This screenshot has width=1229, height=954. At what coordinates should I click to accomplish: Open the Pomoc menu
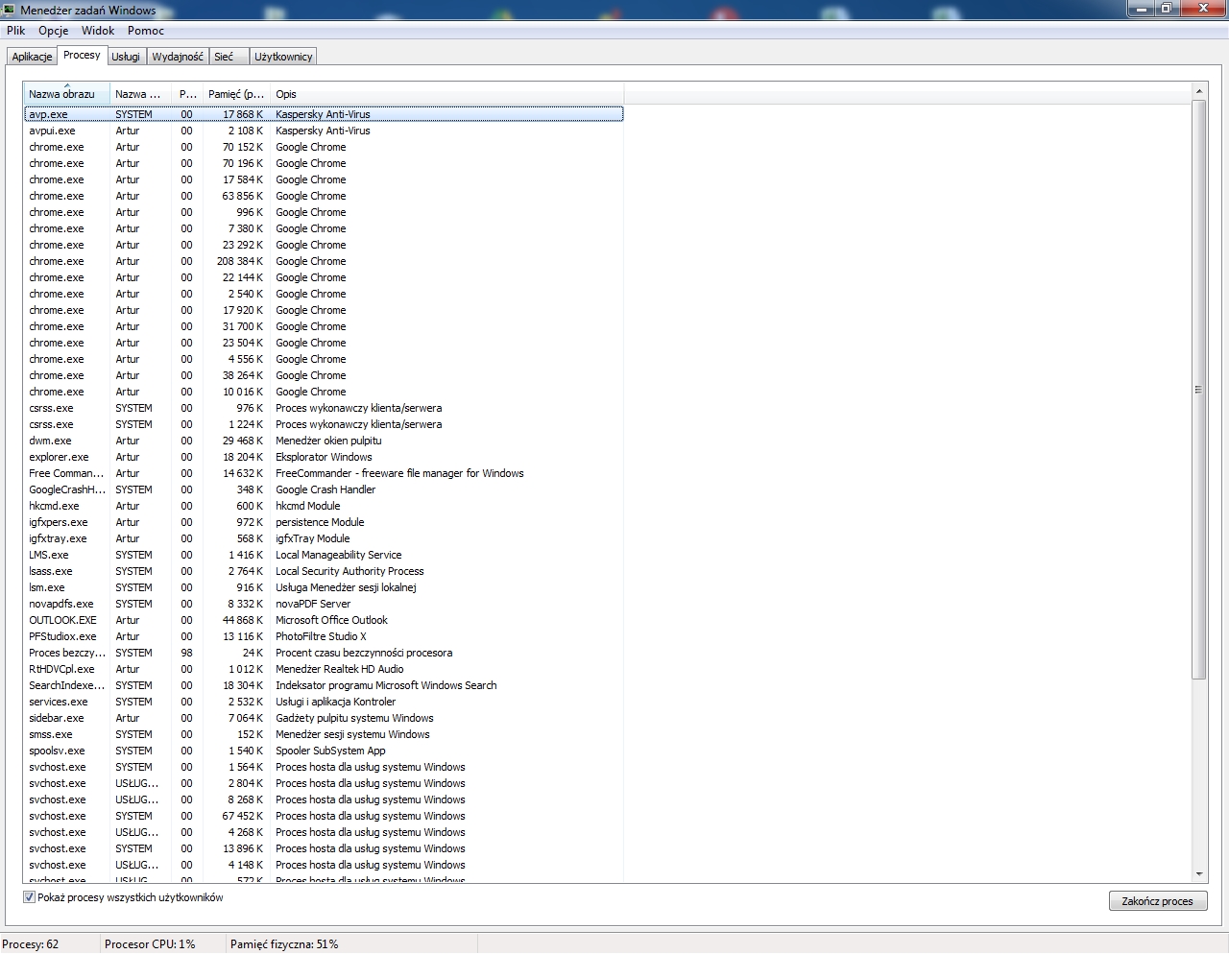click(x=146, y=31)
